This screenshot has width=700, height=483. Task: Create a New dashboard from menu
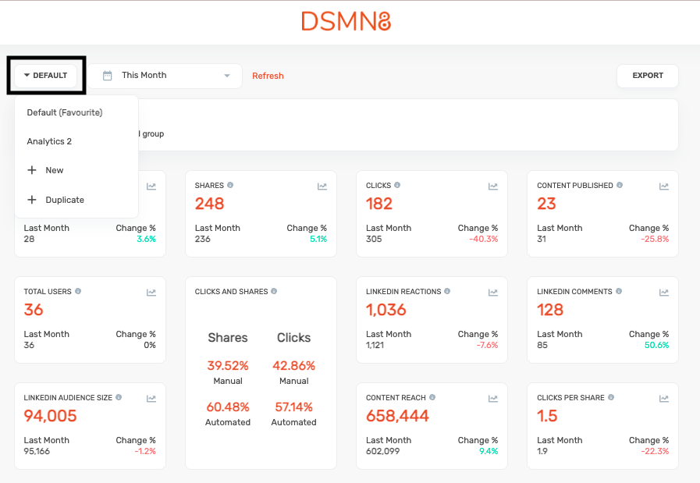[x=54, y=170]
